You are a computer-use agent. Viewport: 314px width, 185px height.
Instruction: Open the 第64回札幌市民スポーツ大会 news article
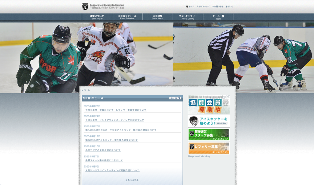[121, 130]
